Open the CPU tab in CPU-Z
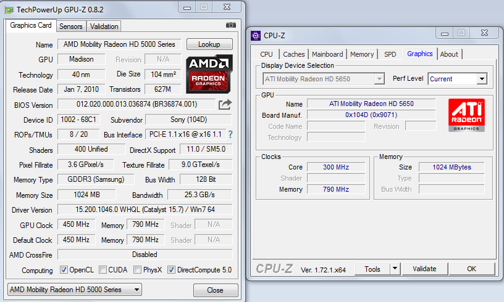The width and height of the screenshot is (504, 302). coord(266,54)
